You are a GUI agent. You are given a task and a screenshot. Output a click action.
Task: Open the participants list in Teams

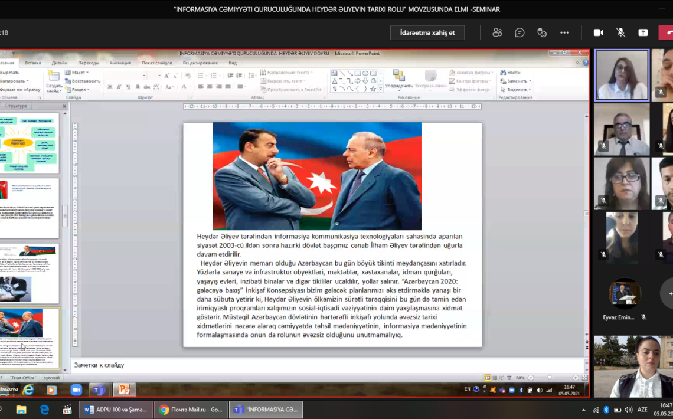(497, 32)
